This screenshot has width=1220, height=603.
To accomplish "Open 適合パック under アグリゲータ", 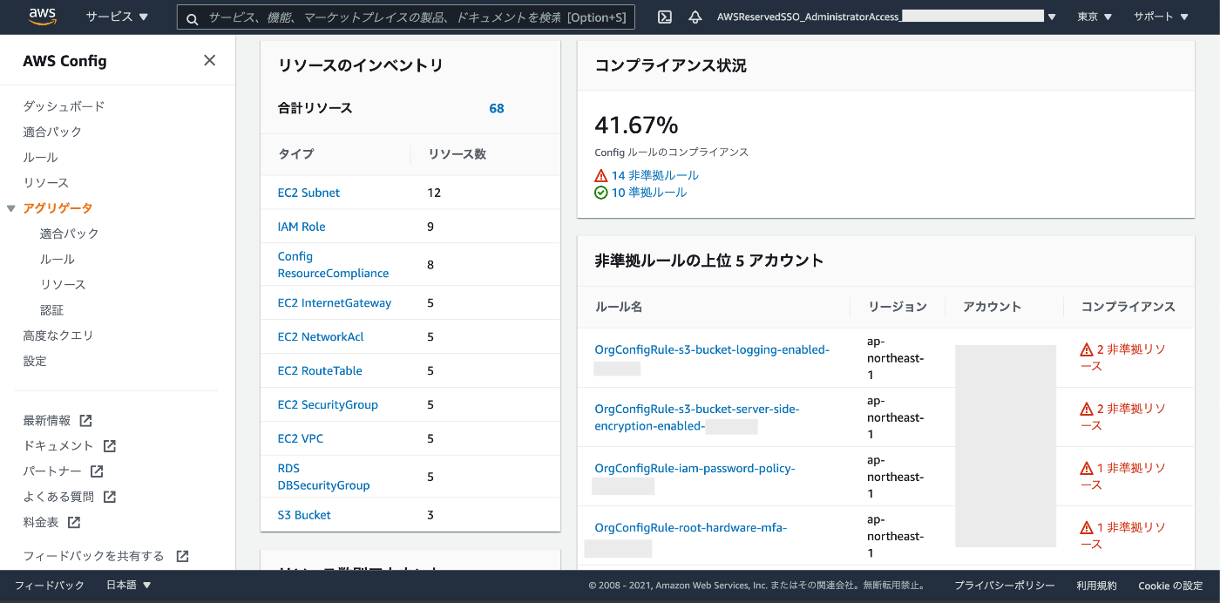I will point(70,234).
